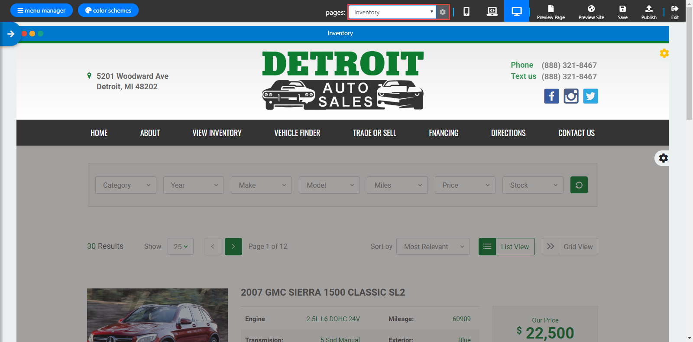Open the Twitter social icon
This screenshot has height=342, width=693.
click(x=590, y=96)
